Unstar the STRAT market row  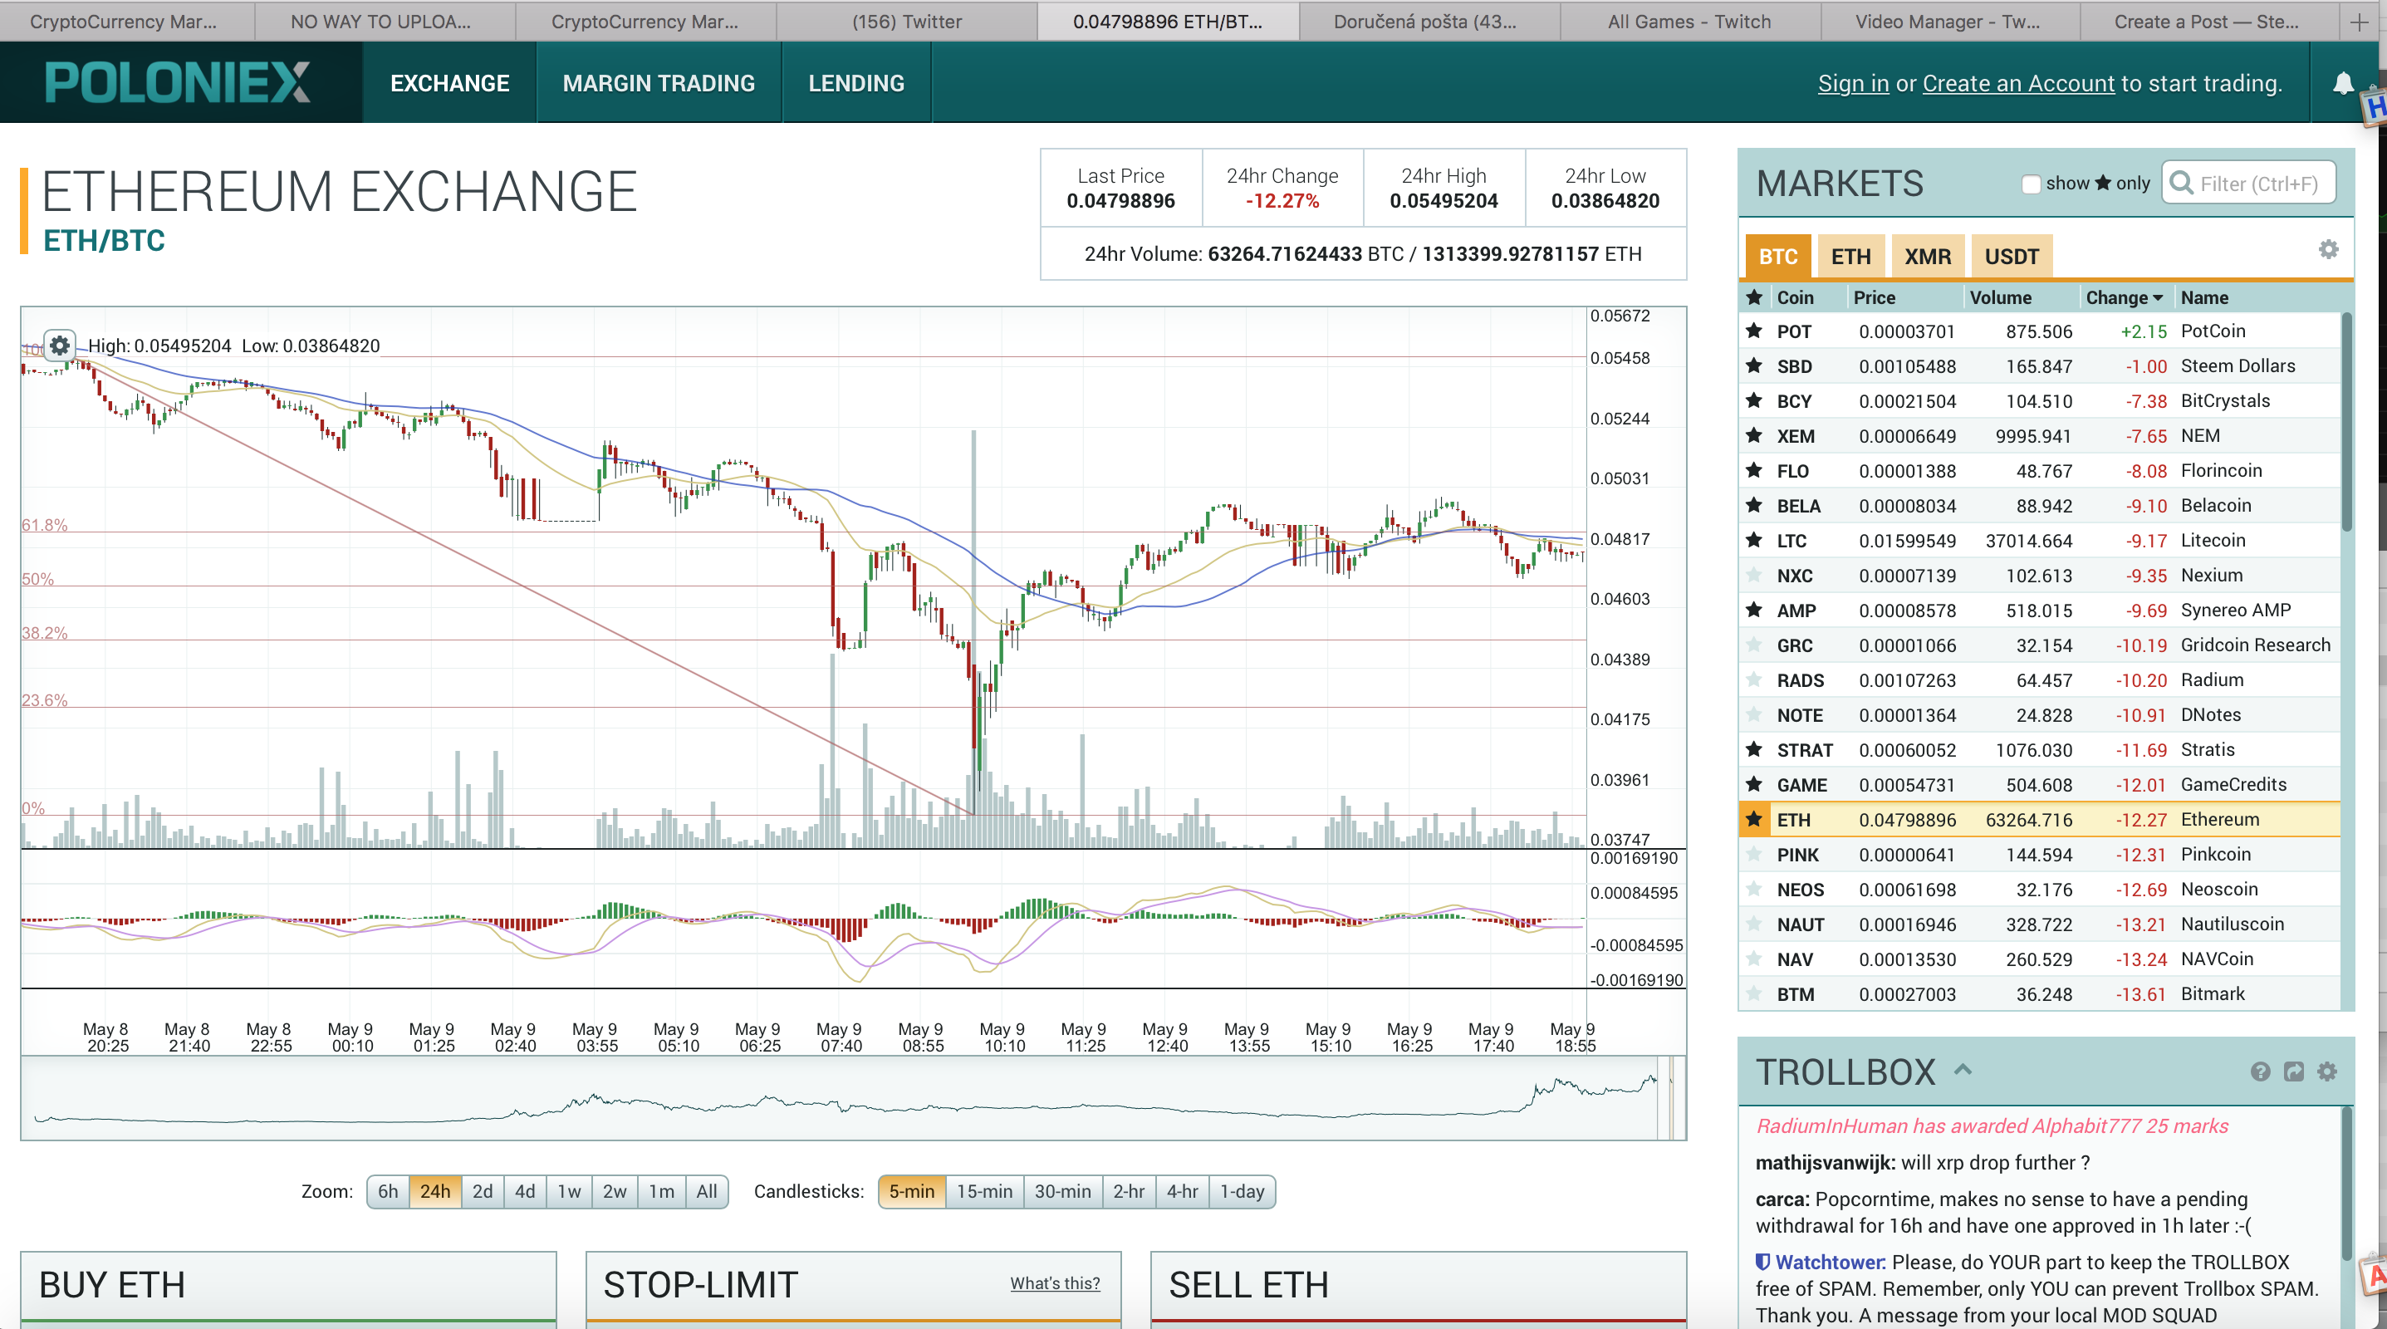(1754, 750)
